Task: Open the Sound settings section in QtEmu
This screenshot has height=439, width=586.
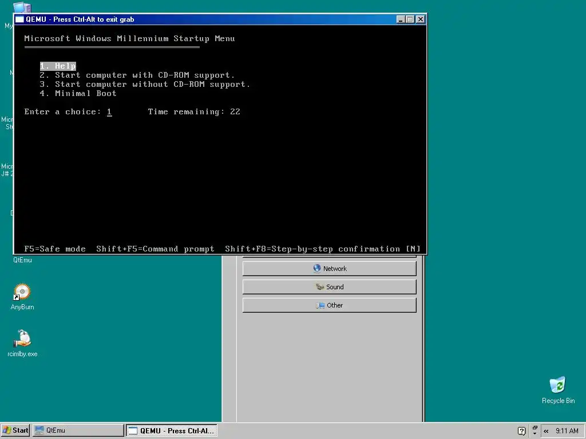Action: 329,287
